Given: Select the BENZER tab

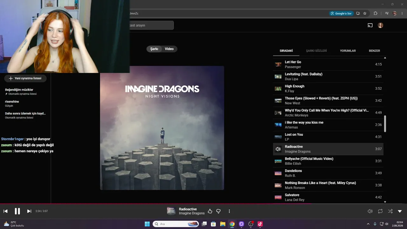Looking at the screenshot, I should 375,51.
